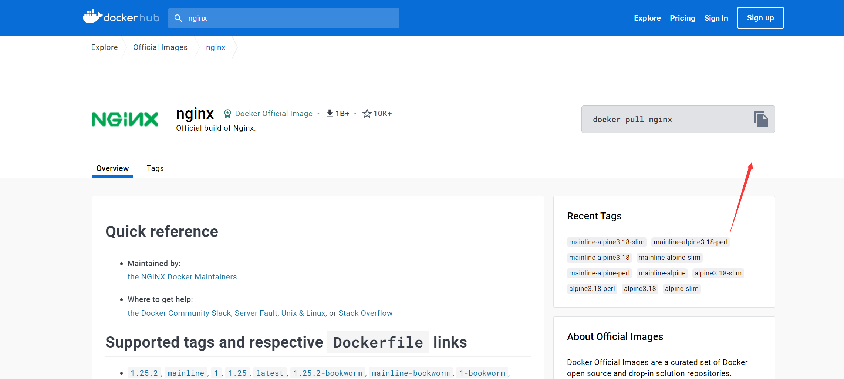This screenshot has height=379, width=844.
Task: Click the alpine-slim tag
Action: click(x=682, y=289)
